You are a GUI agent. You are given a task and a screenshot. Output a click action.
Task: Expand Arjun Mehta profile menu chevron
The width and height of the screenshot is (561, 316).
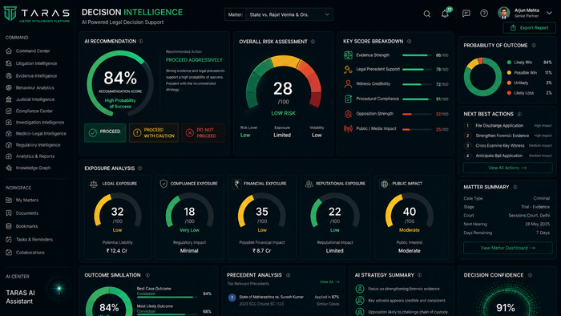549,14
